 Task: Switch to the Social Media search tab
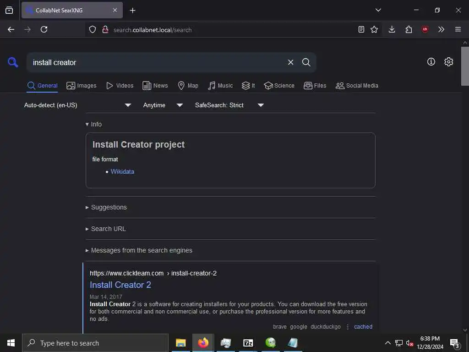point(357,86)
